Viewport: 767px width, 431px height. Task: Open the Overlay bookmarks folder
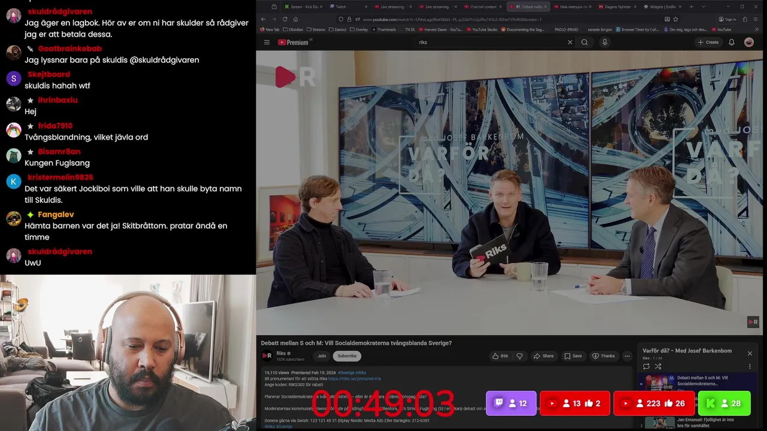(x=359, y=29)
